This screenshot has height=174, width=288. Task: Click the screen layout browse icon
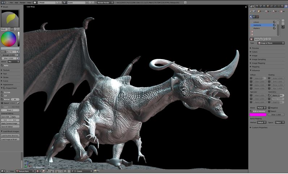[x=34, y=3]
